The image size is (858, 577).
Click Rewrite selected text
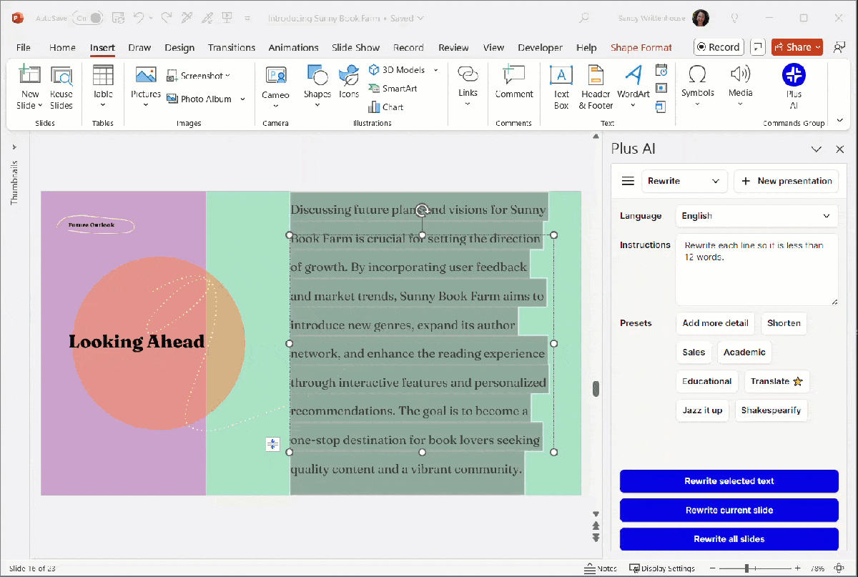(x=729, y=481)
